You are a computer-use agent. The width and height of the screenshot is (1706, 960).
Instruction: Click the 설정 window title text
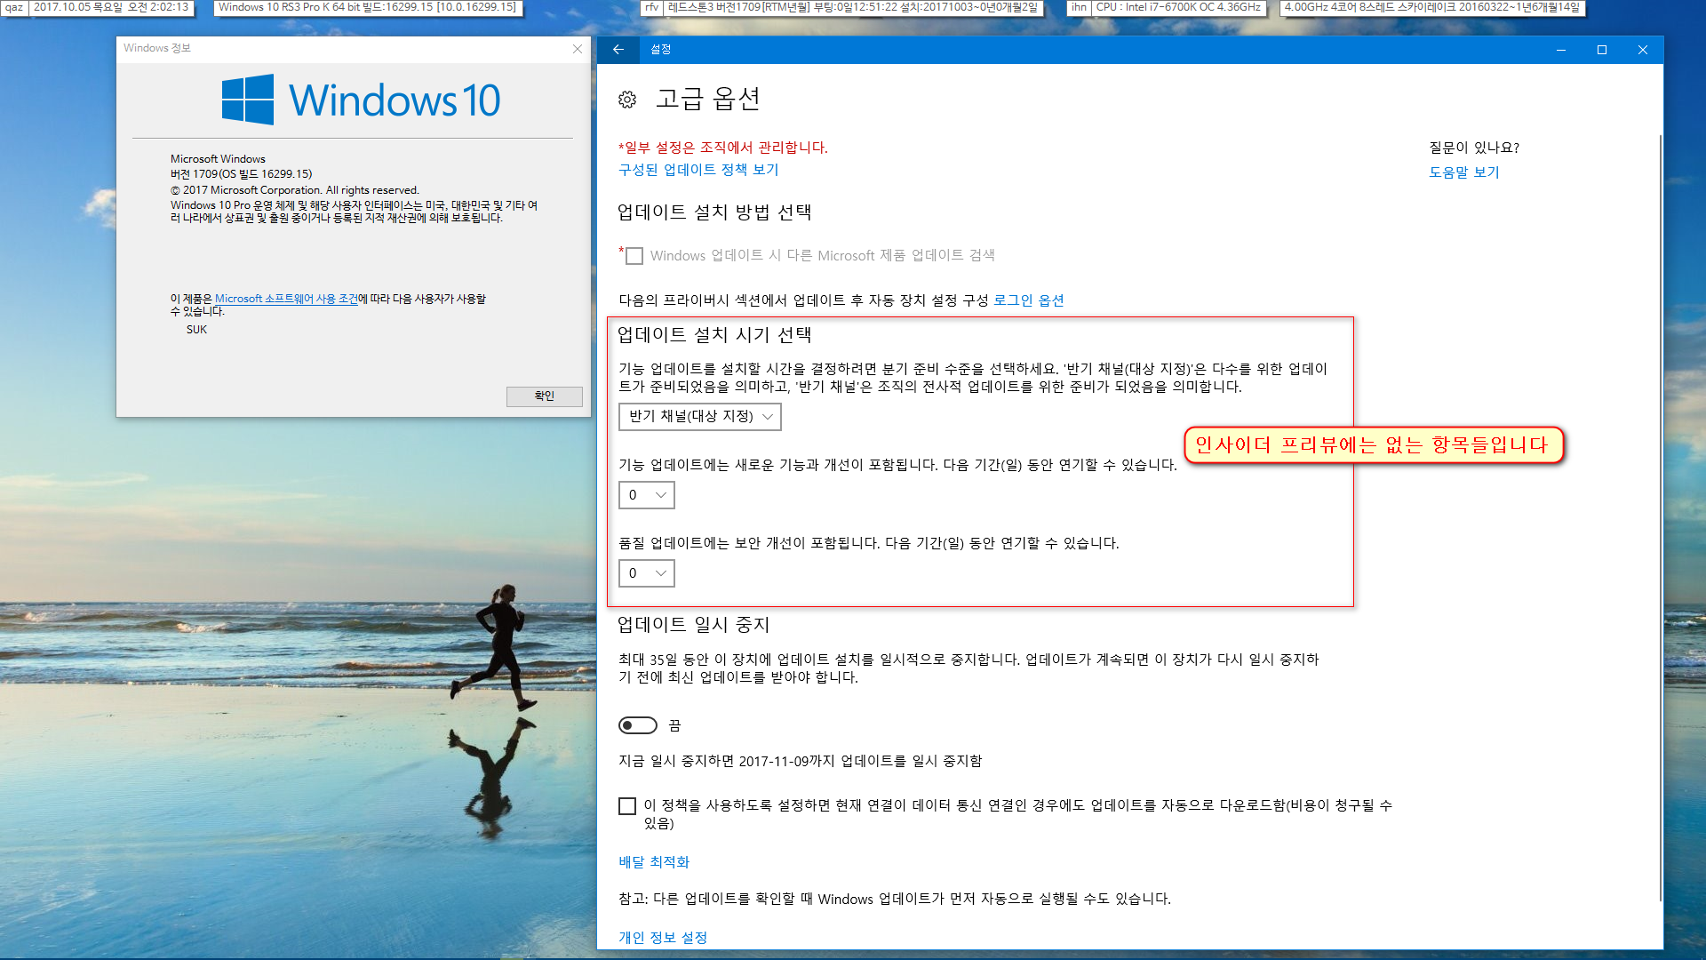click(660, 50)
